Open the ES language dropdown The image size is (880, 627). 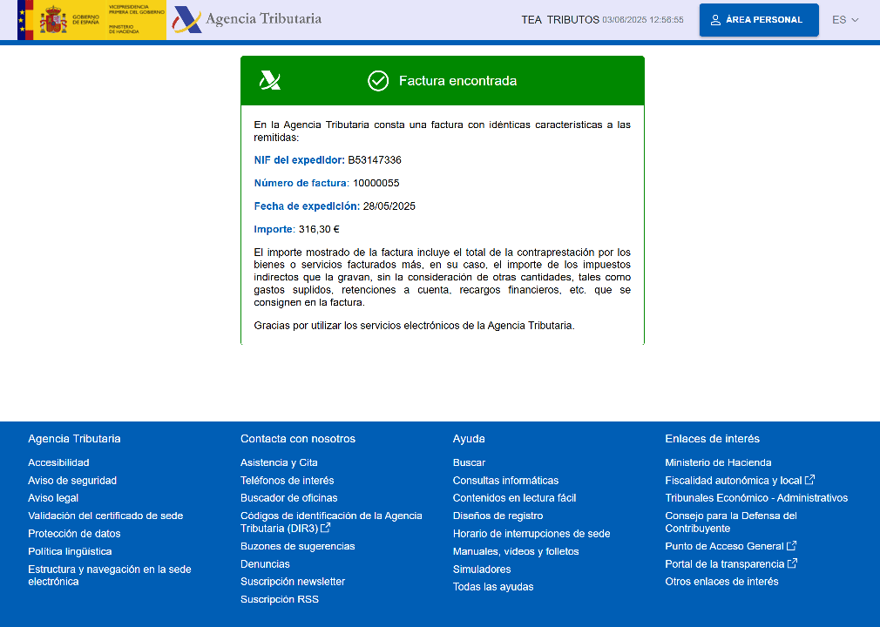(844, 20)
